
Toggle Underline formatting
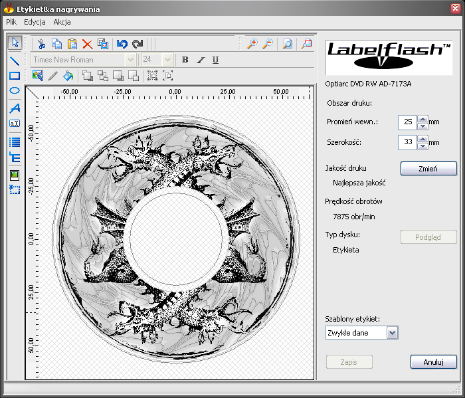[216, 60]
